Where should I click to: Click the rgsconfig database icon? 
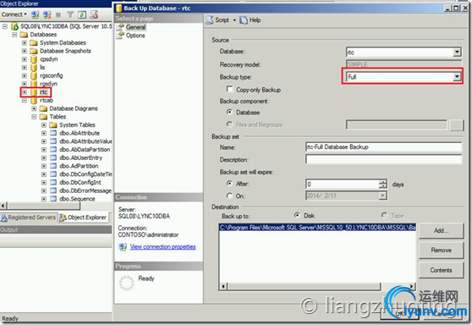tap(34, 75)
